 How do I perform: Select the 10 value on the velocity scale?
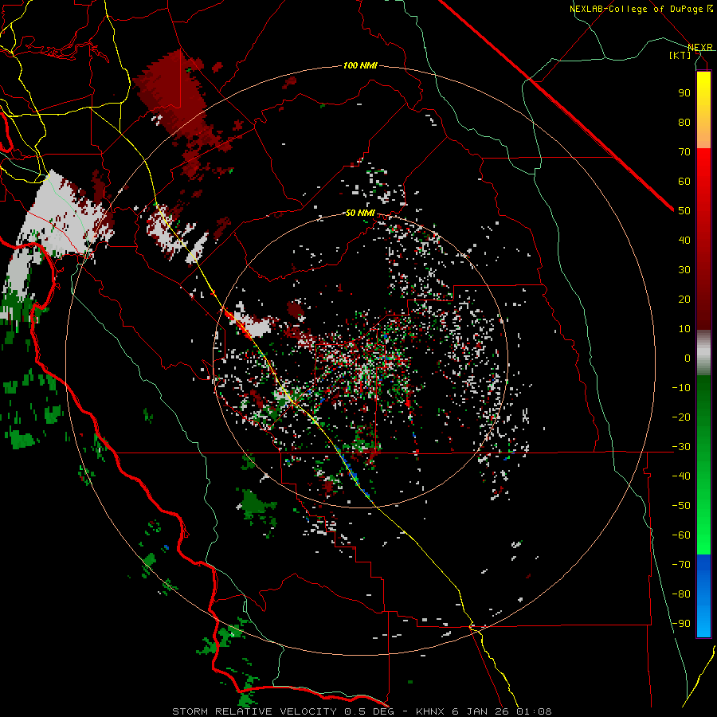(684, 329)
